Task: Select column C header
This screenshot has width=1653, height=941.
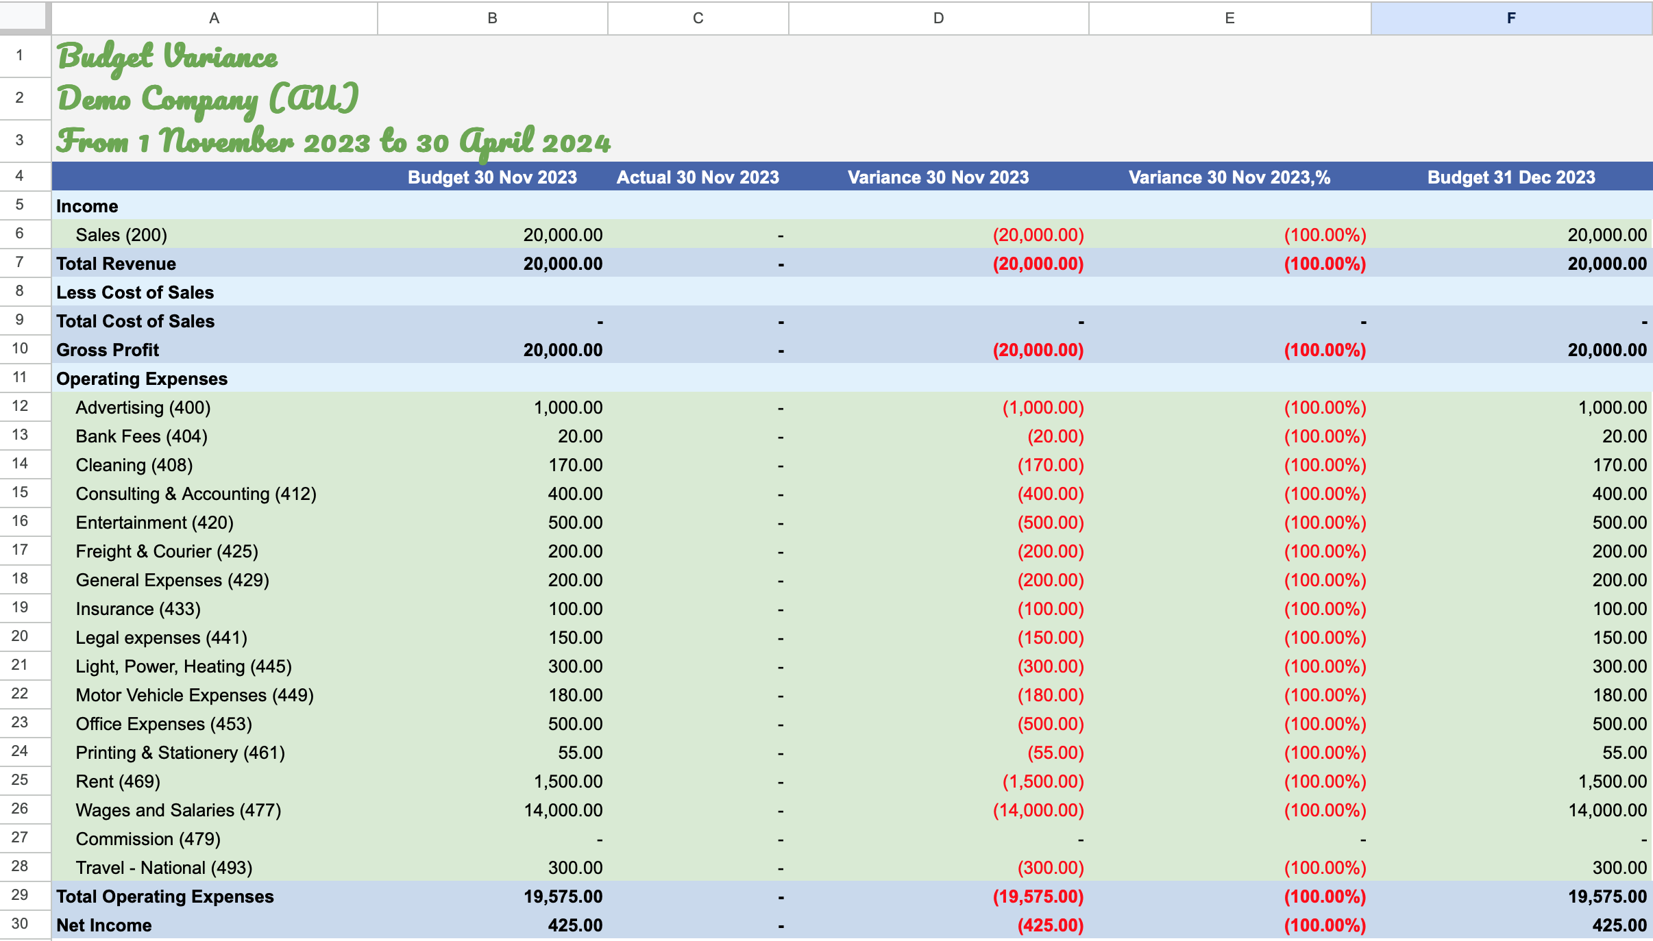Action: [698, 18]
